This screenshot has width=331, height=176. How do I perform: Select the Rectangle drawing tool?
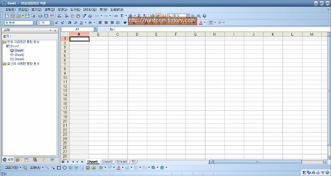(x=59, y=168)
